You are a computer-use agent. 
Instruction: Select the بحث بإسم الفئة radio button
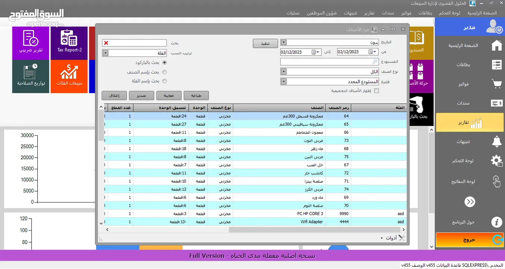(x=164, y=81)
